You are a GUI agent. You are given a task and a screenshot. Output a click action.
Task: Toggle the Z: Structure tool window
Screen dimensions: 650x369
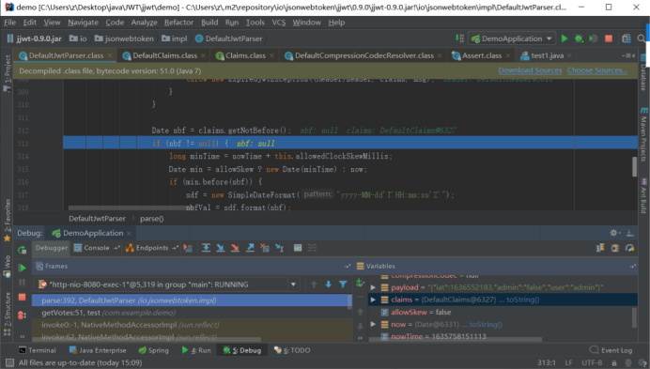[8, 314]
